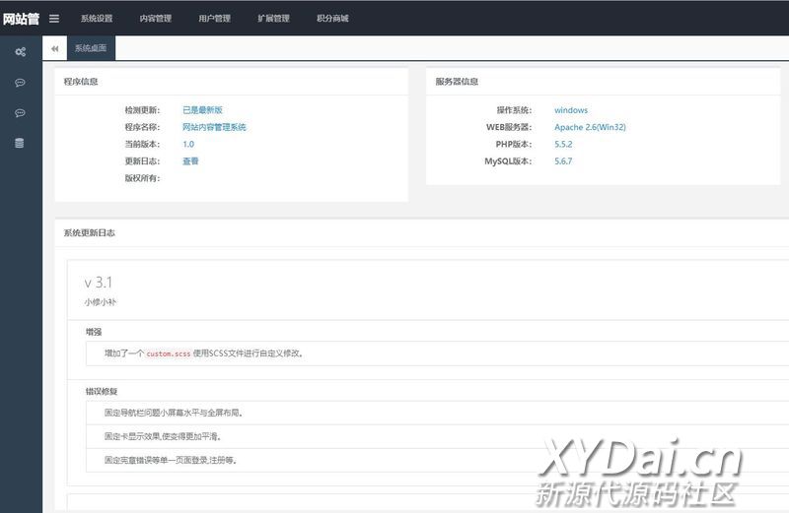The width and height of the screenshot is (789, 513).
Task: Click the 已是最新版 update status link
Action: (x=202, y=110)
